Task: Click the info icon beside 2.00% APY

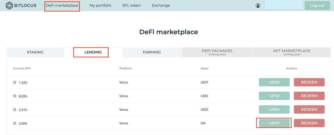Action: coord(15,123)
